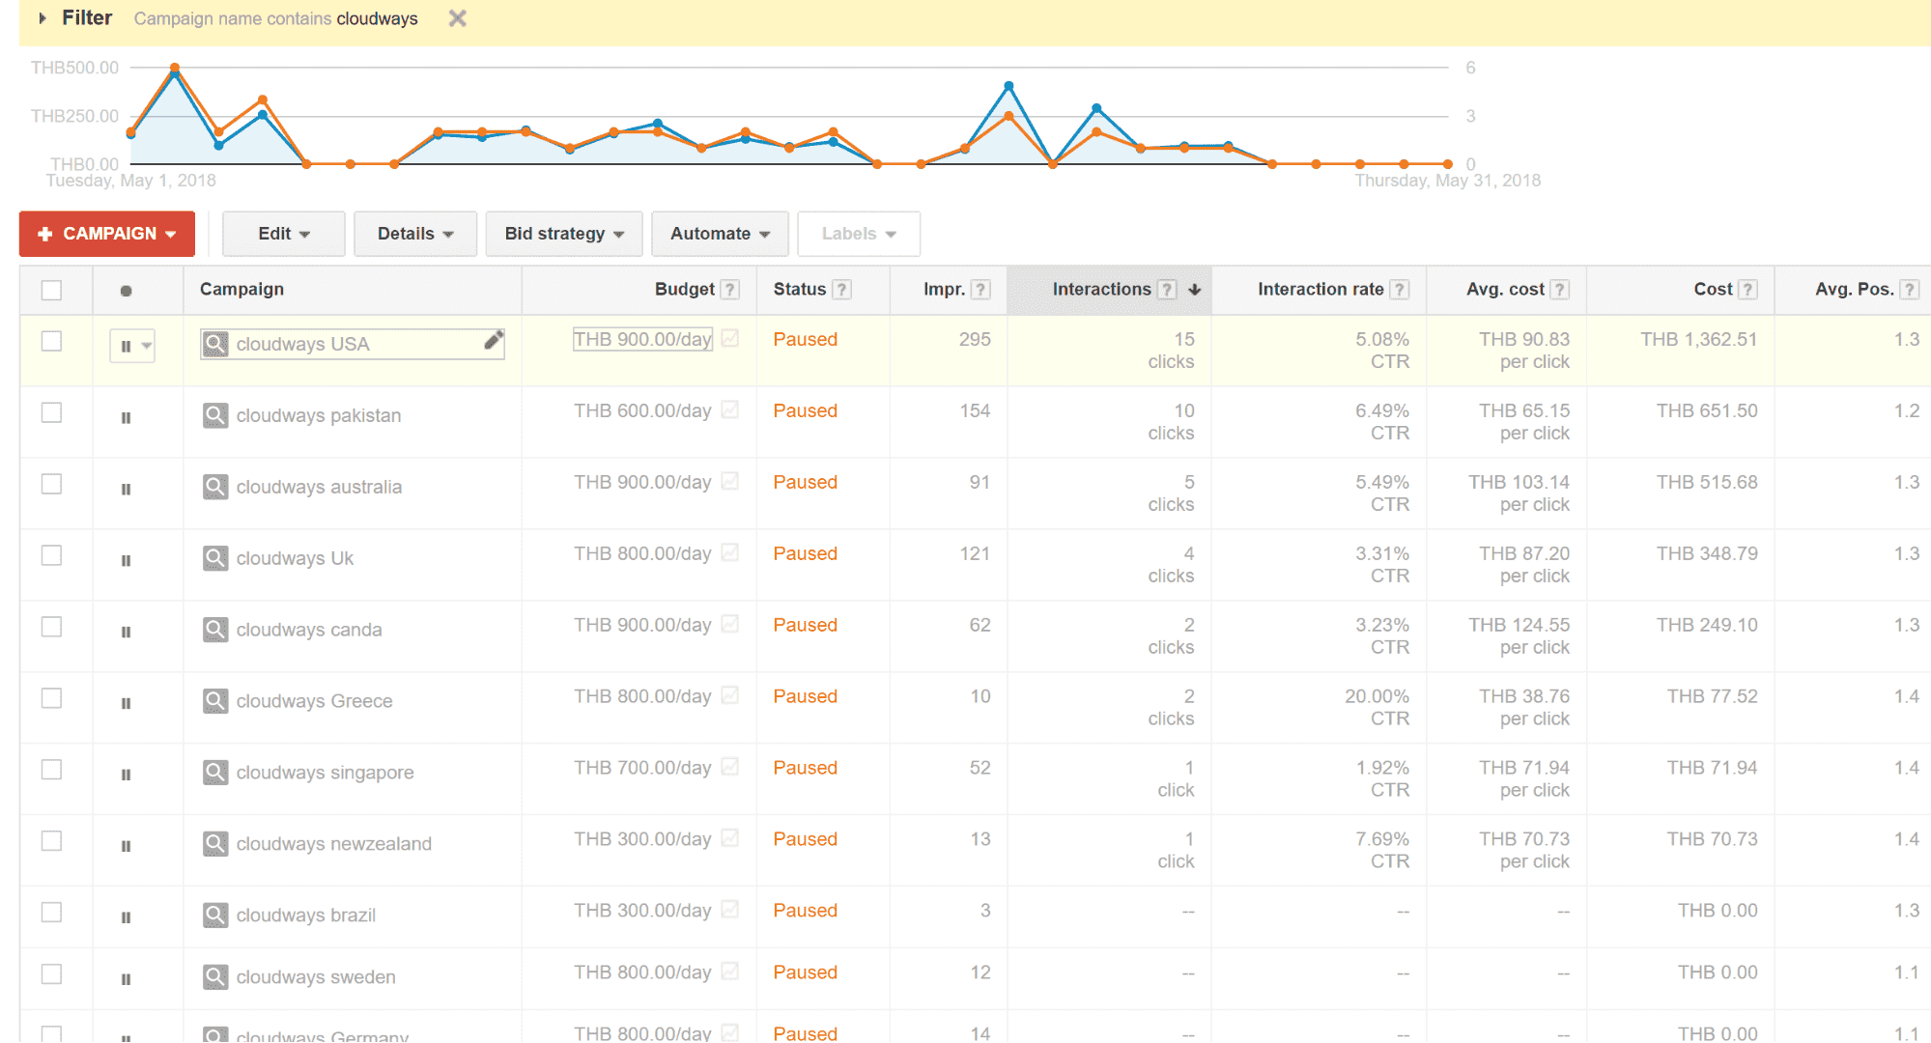Open the red CAMPAIGN creation dropdown

107,234
